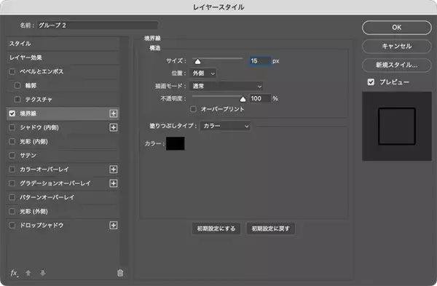Enable the サテン checkbox

(12, 156)
